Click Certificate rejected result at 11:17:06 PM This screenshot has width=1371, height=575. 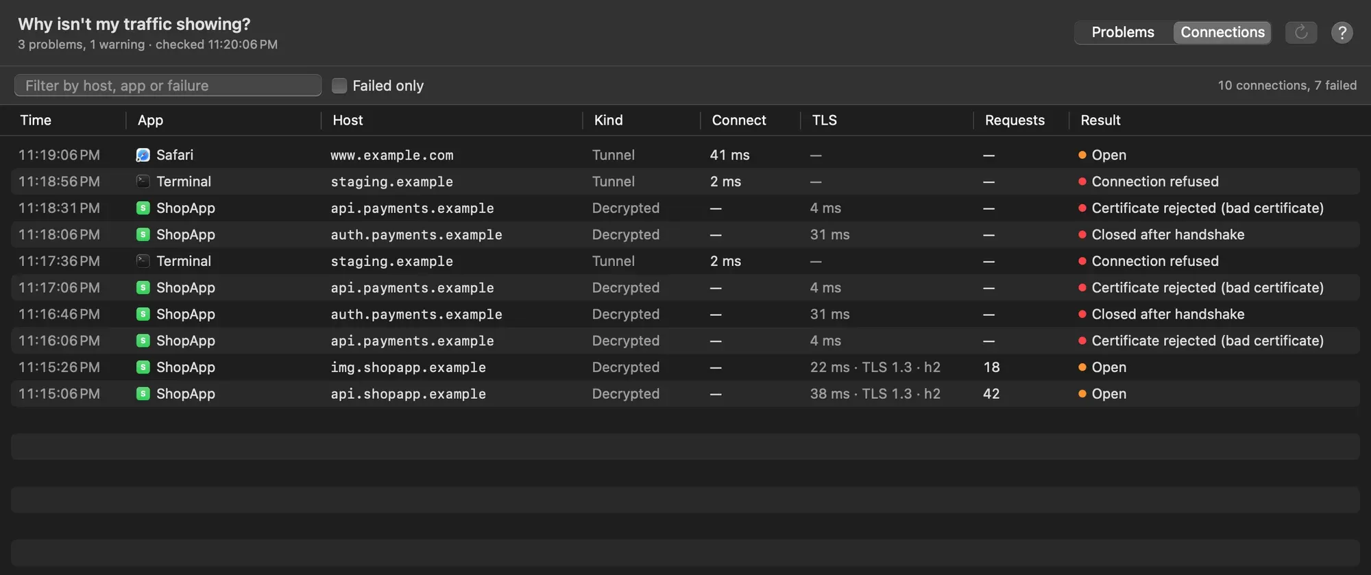point(1207,288)
